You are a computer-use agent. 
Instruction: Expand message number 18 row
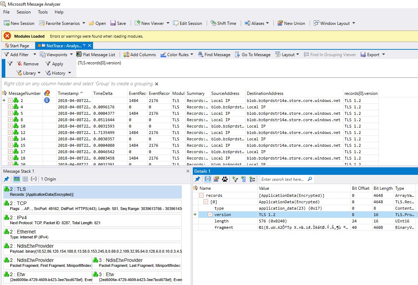10,158
